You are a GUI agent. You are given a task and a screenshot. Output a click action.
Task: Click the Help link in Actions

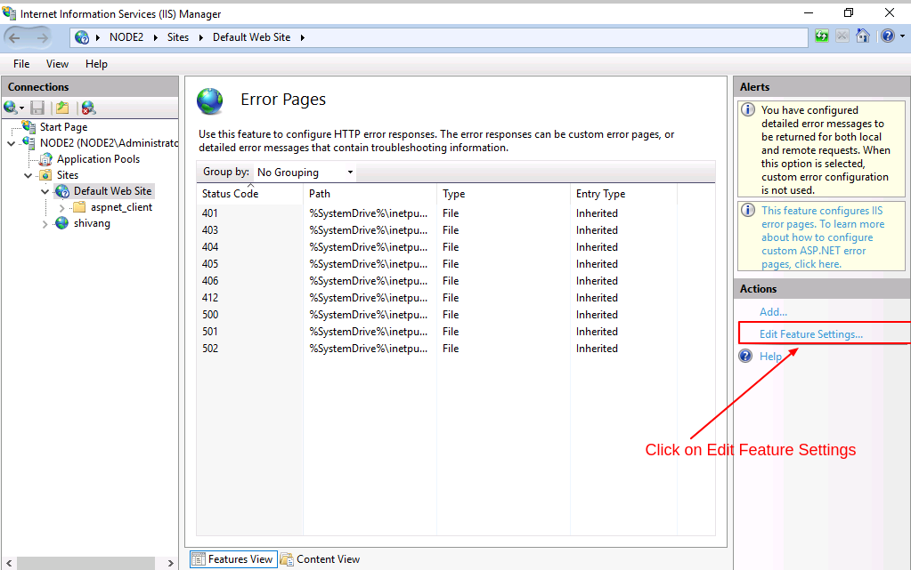pos(770,357)
